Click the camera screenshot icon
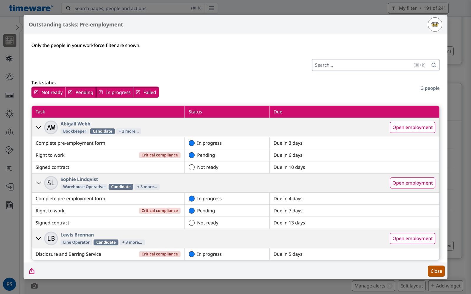The width and height of the screenshot is (471, 294). coord(34,286)
